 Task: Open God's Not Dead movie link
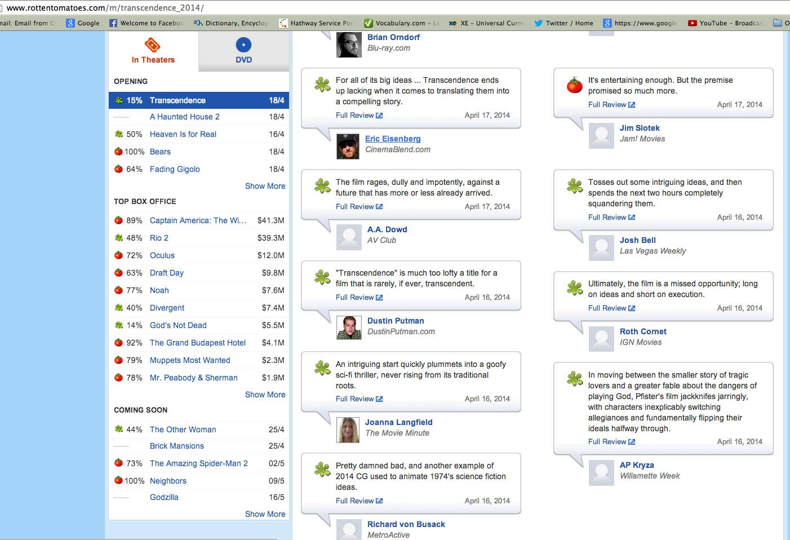(x=178, y=325)
